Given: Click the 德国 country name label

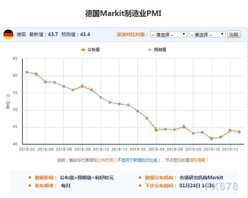Looking at the screenshot, I should click(21, 34).
